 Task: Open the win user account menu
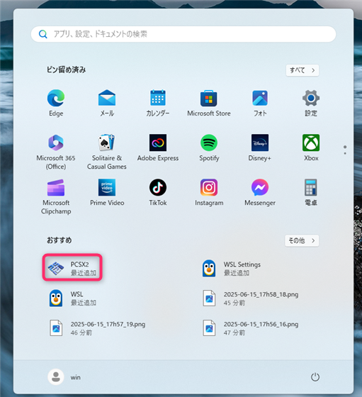(64, 377)
